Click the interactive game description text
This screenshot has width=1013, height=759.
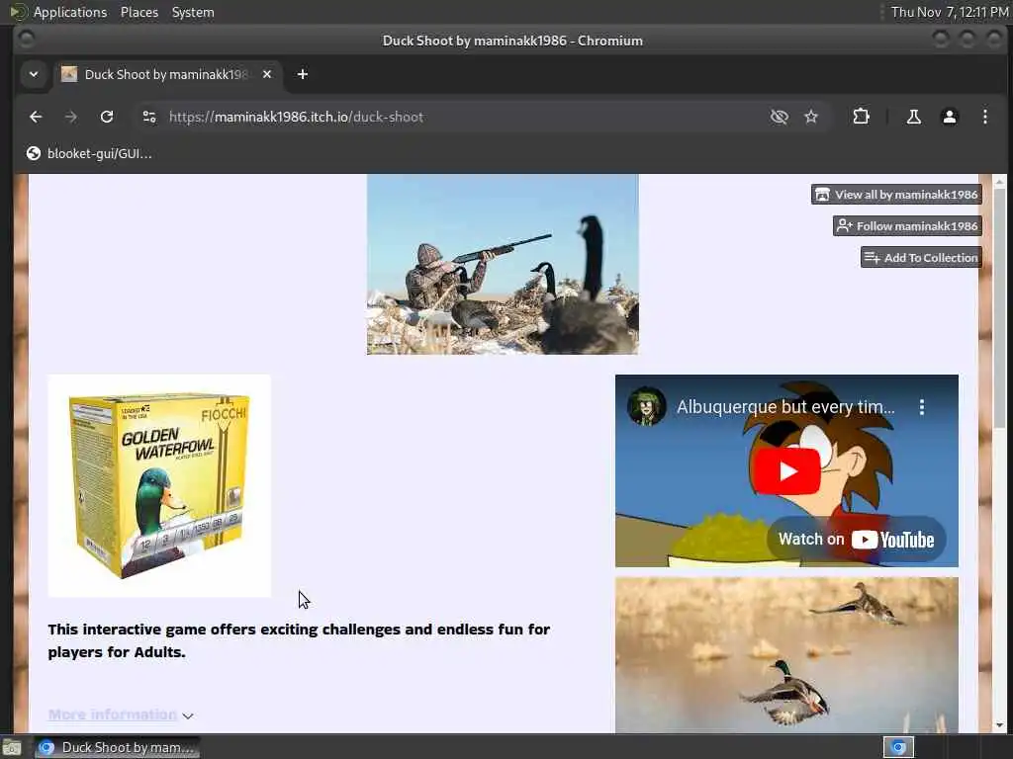(x=299, y=640)
